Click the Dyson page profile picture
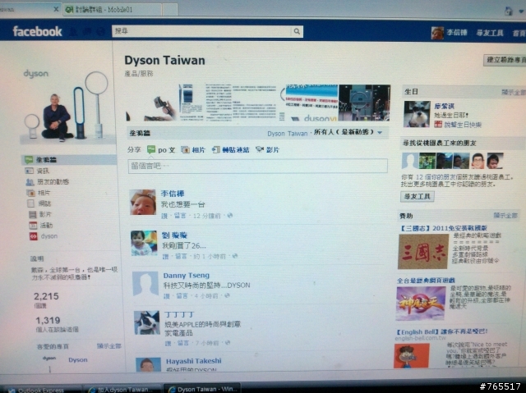 (x=67, y=106)
